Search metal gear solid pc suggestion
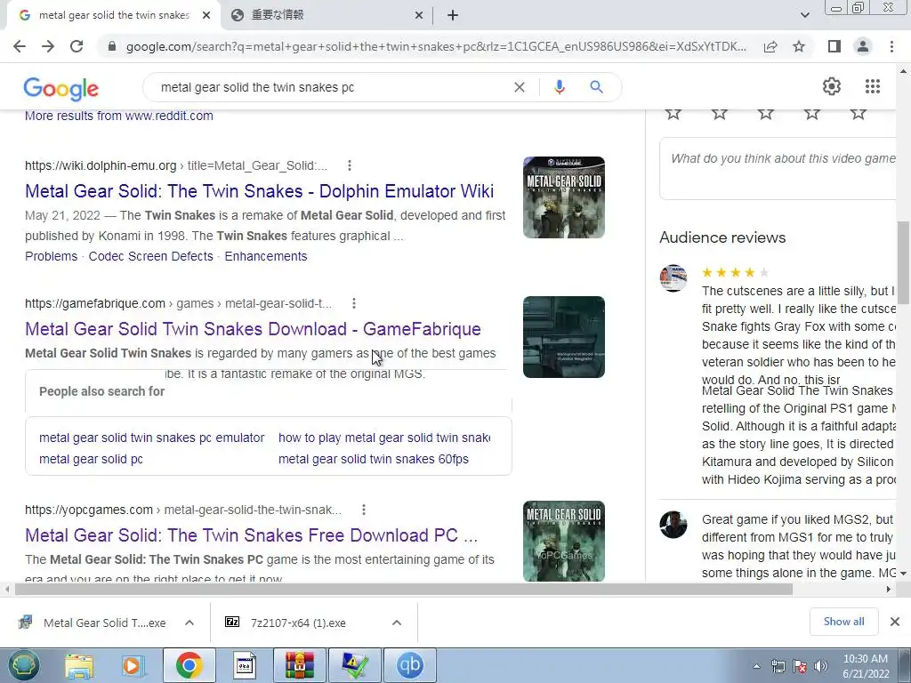Viewport: 911px width, 683px height. pos(92,459)
